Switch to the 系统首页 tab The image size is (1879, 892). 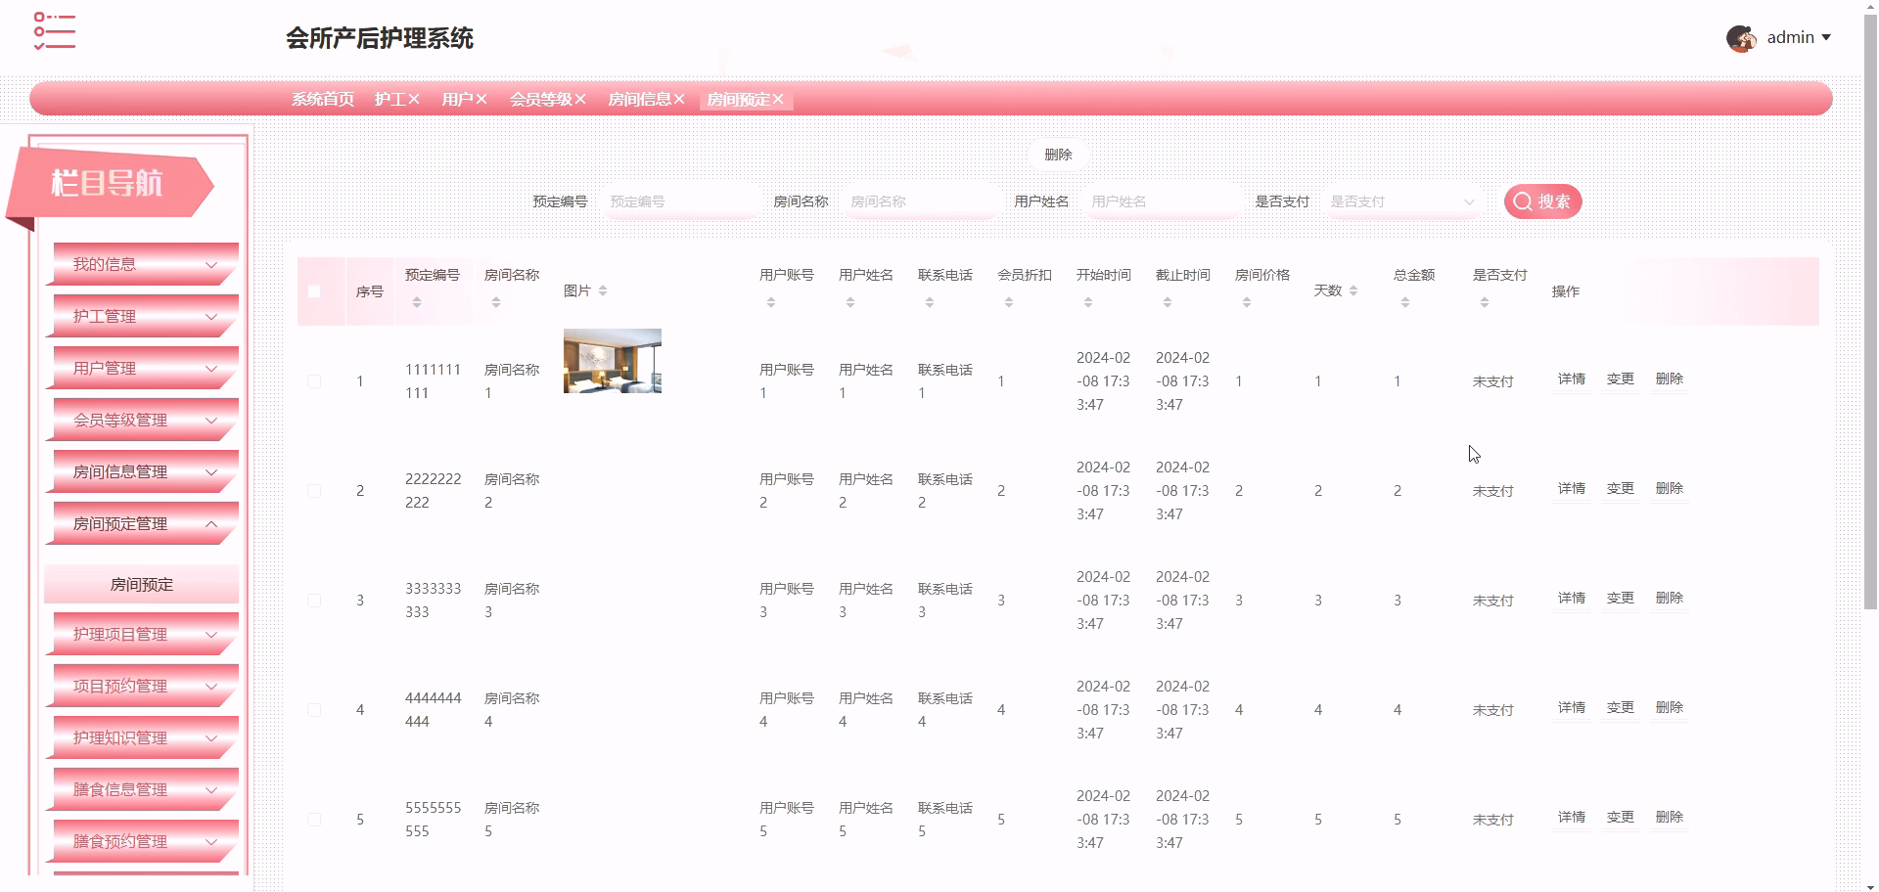(x=323, y=99)
